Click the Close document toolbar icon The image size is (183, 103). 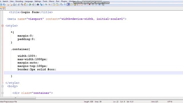[8, 5]
